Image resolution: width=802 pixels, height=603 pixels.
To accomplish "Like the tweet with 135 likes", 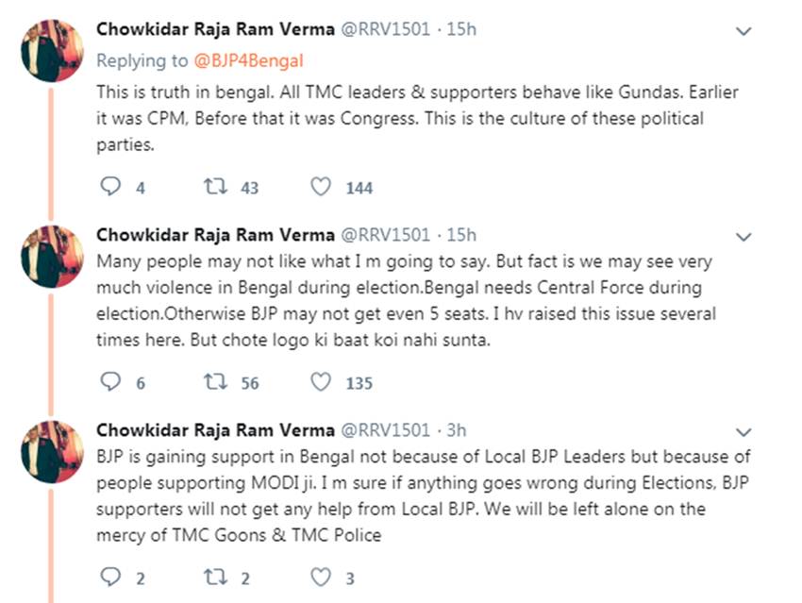I will click(321, 382).
